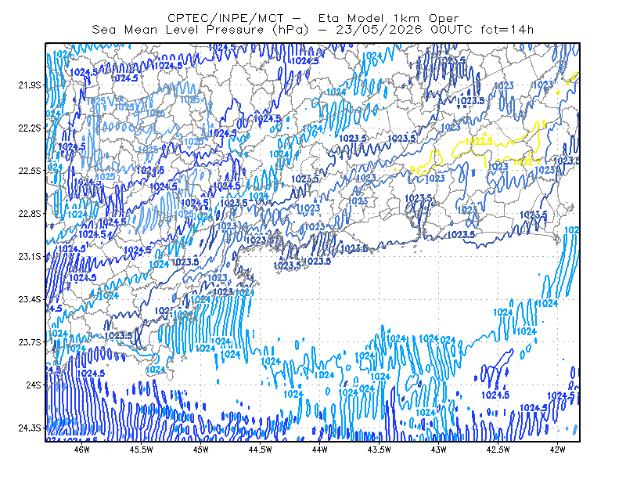626x484 pixels.
Task: Click the CPTEC/INPE/MCT Eta Model title line
Action: click(313, 18)
